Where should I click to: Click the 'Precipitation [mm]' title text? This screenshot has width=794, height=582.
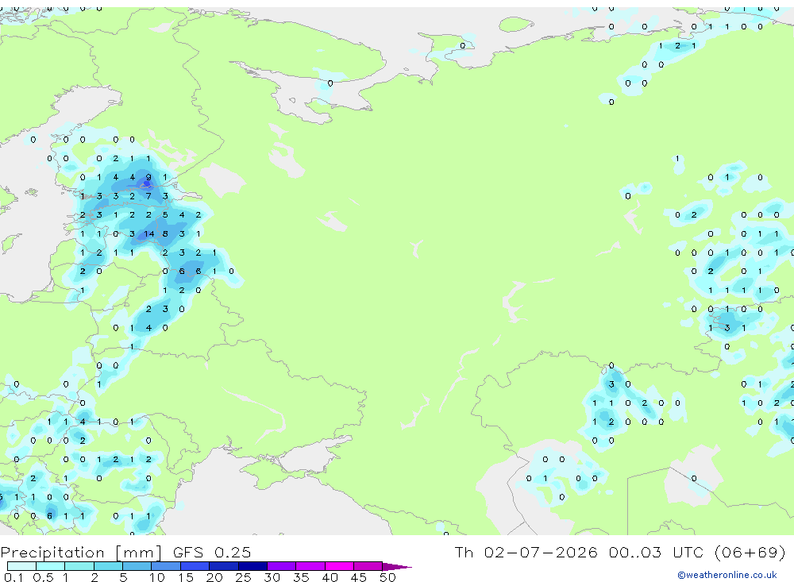81,553
